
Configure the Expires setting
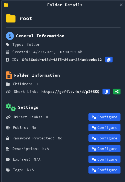(104, 159)
